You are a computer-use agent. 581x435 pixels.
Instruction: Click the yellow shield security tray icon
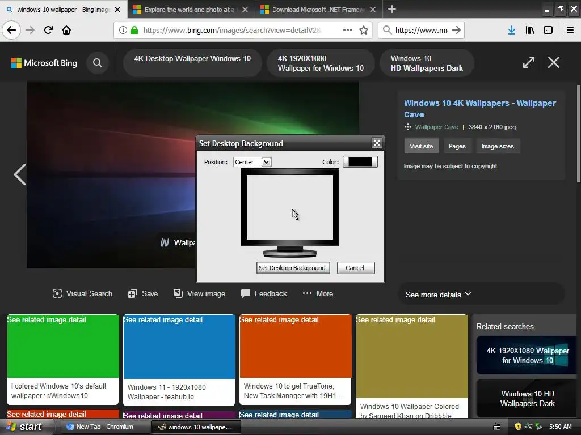(x=518, y=427)
